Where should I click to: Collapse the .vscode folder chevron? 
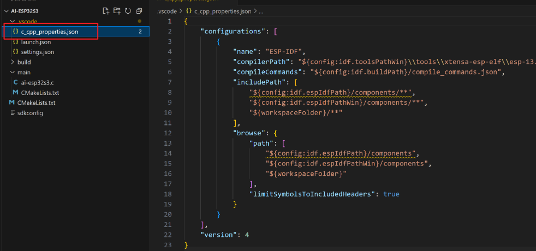click(13, 21)
